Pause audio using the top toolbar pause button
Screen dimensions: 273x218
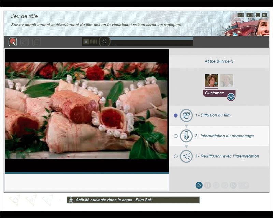(x=86, y=42)
